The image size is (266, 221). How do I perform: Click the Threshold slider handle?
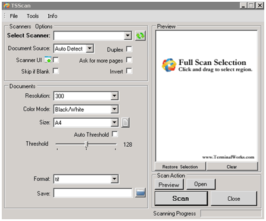(86, 144)
